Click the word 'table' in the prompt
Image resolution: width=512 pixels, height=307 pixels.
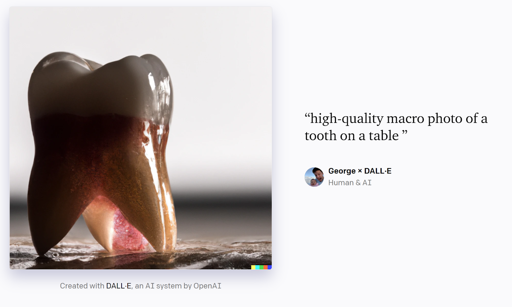coord(384,136)
